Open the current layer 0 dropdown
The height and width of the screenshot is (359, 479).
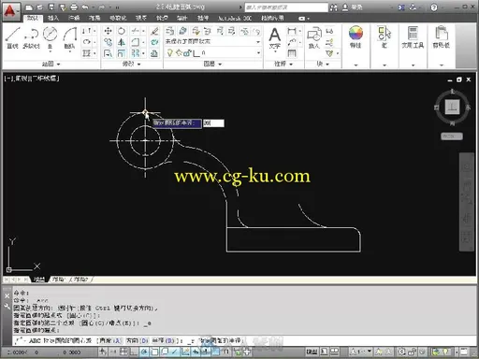coord(212,53)
